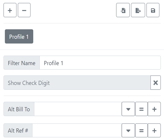Toggle the Show Check Digit option
The height and width of the screenshot is (140, 164).
point(77,83)
